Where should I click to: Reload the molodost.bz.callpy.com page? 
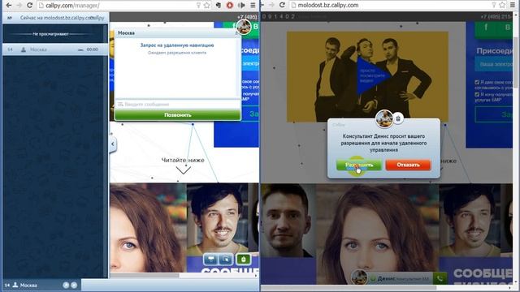(282, 5)
